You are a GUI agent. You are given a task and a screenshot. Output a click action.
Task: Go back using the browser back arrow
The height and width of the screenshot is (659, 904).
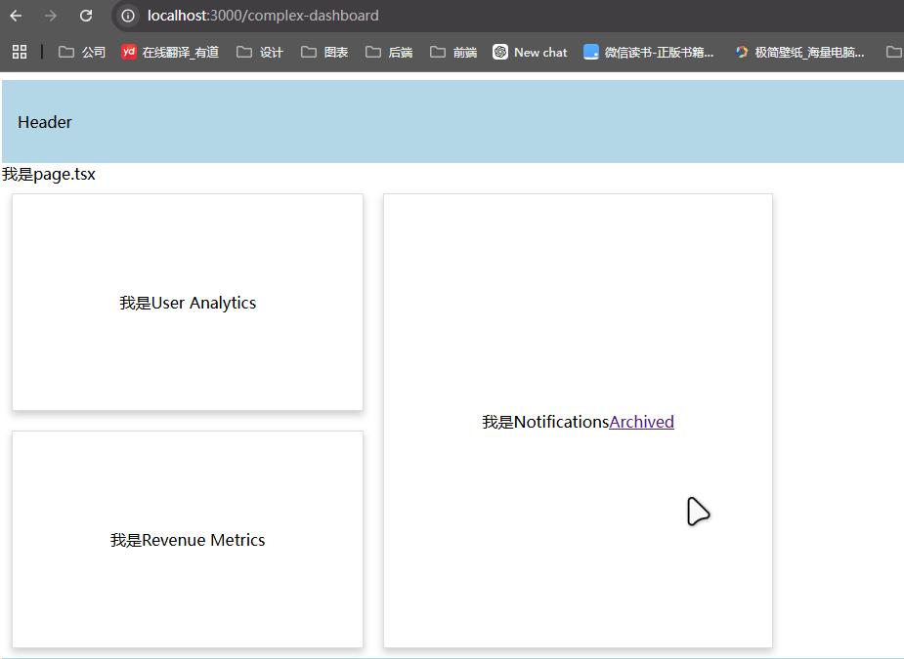pyautogui.click(x=16, y=16)
